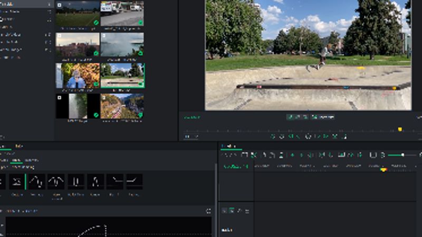422x237 pixels.
Task: Toggle the green highlighted button in the track header
Action: tap(232, 211)
